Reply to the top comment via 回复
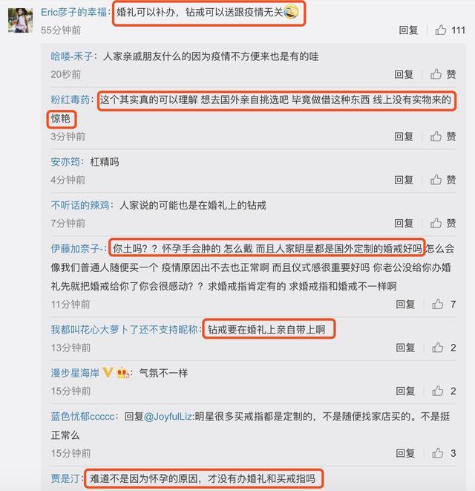475x491 pixels. point(408,30)
